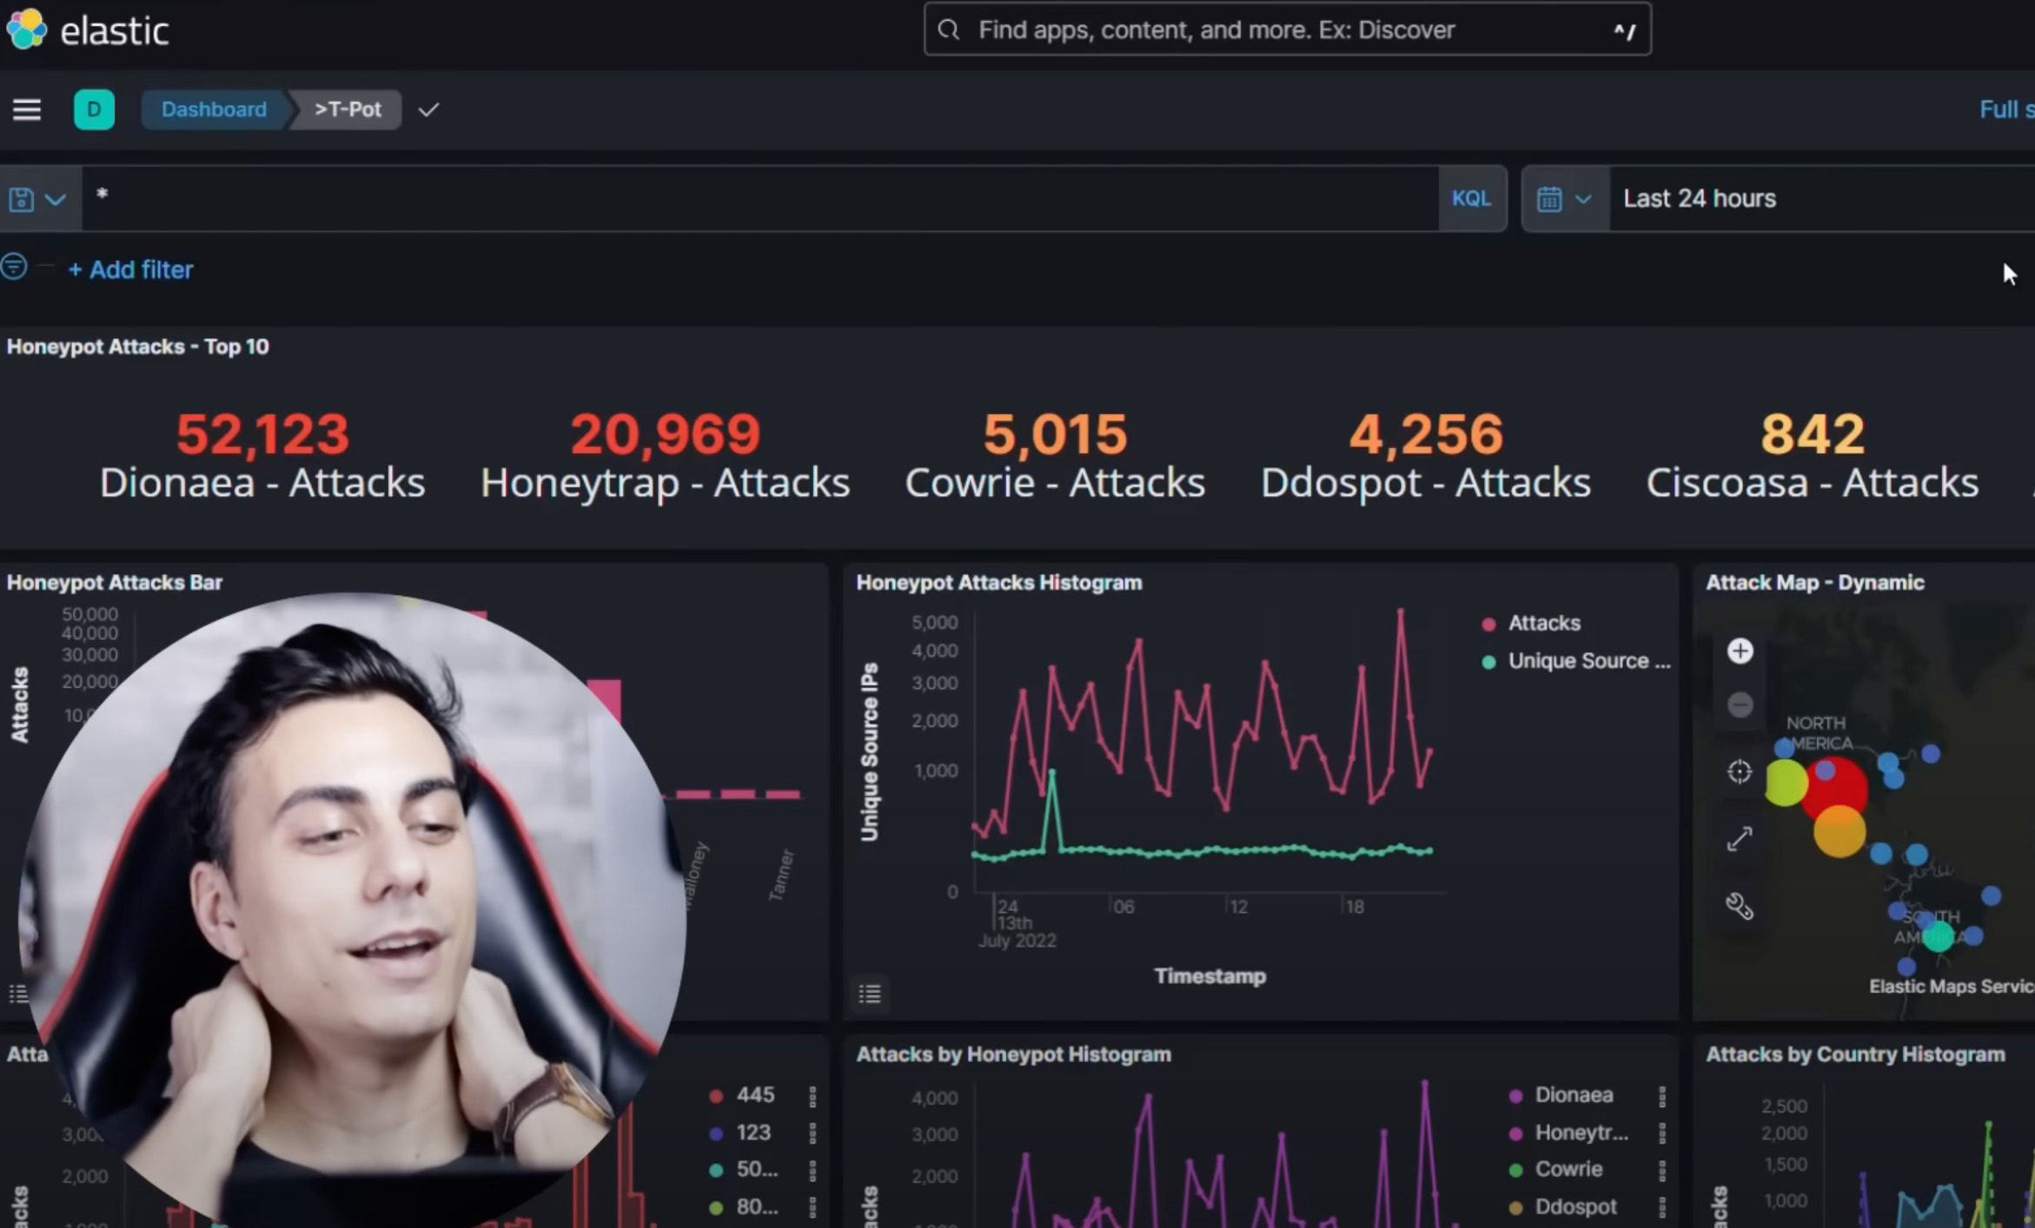Click 842 Ciscoasa attacks metric
The height and width of the screenshot is (1228, 2035).
pyautogui.click(x=1813, y=456)
